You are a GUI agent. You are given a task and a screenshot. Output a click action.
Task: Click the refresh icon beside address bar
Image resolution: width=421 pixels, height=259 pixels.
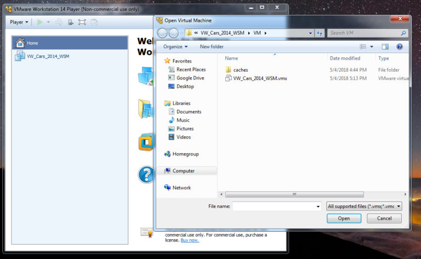click(x=319, y=33)
